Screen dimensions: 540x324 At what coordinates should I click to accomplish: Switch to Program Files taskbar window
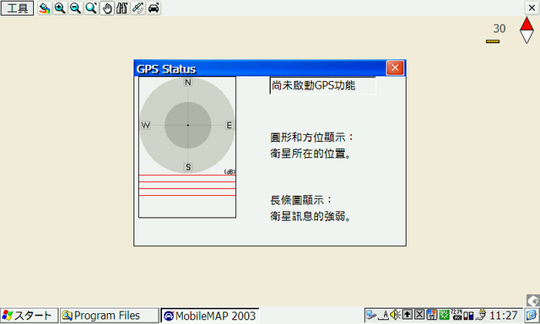click(109, 316)
